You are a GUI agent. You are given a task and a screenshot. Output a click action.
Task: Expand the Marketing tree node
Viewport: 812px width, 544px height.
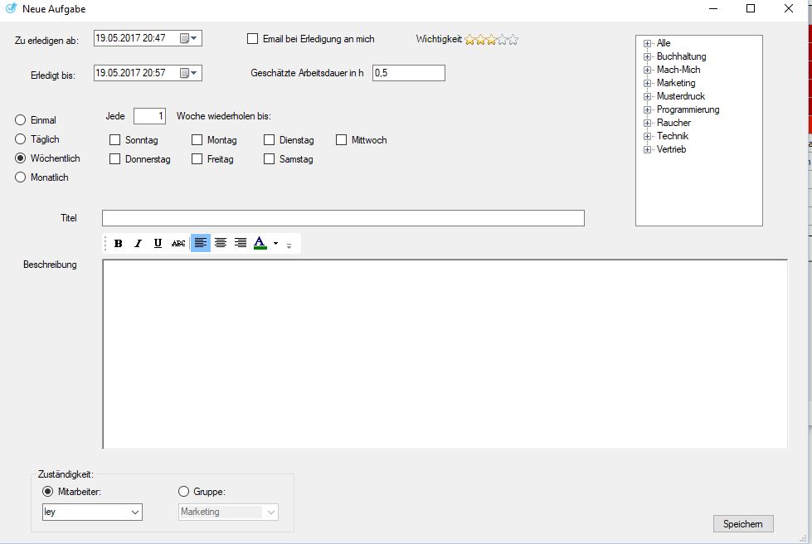[x=647, y=83]
